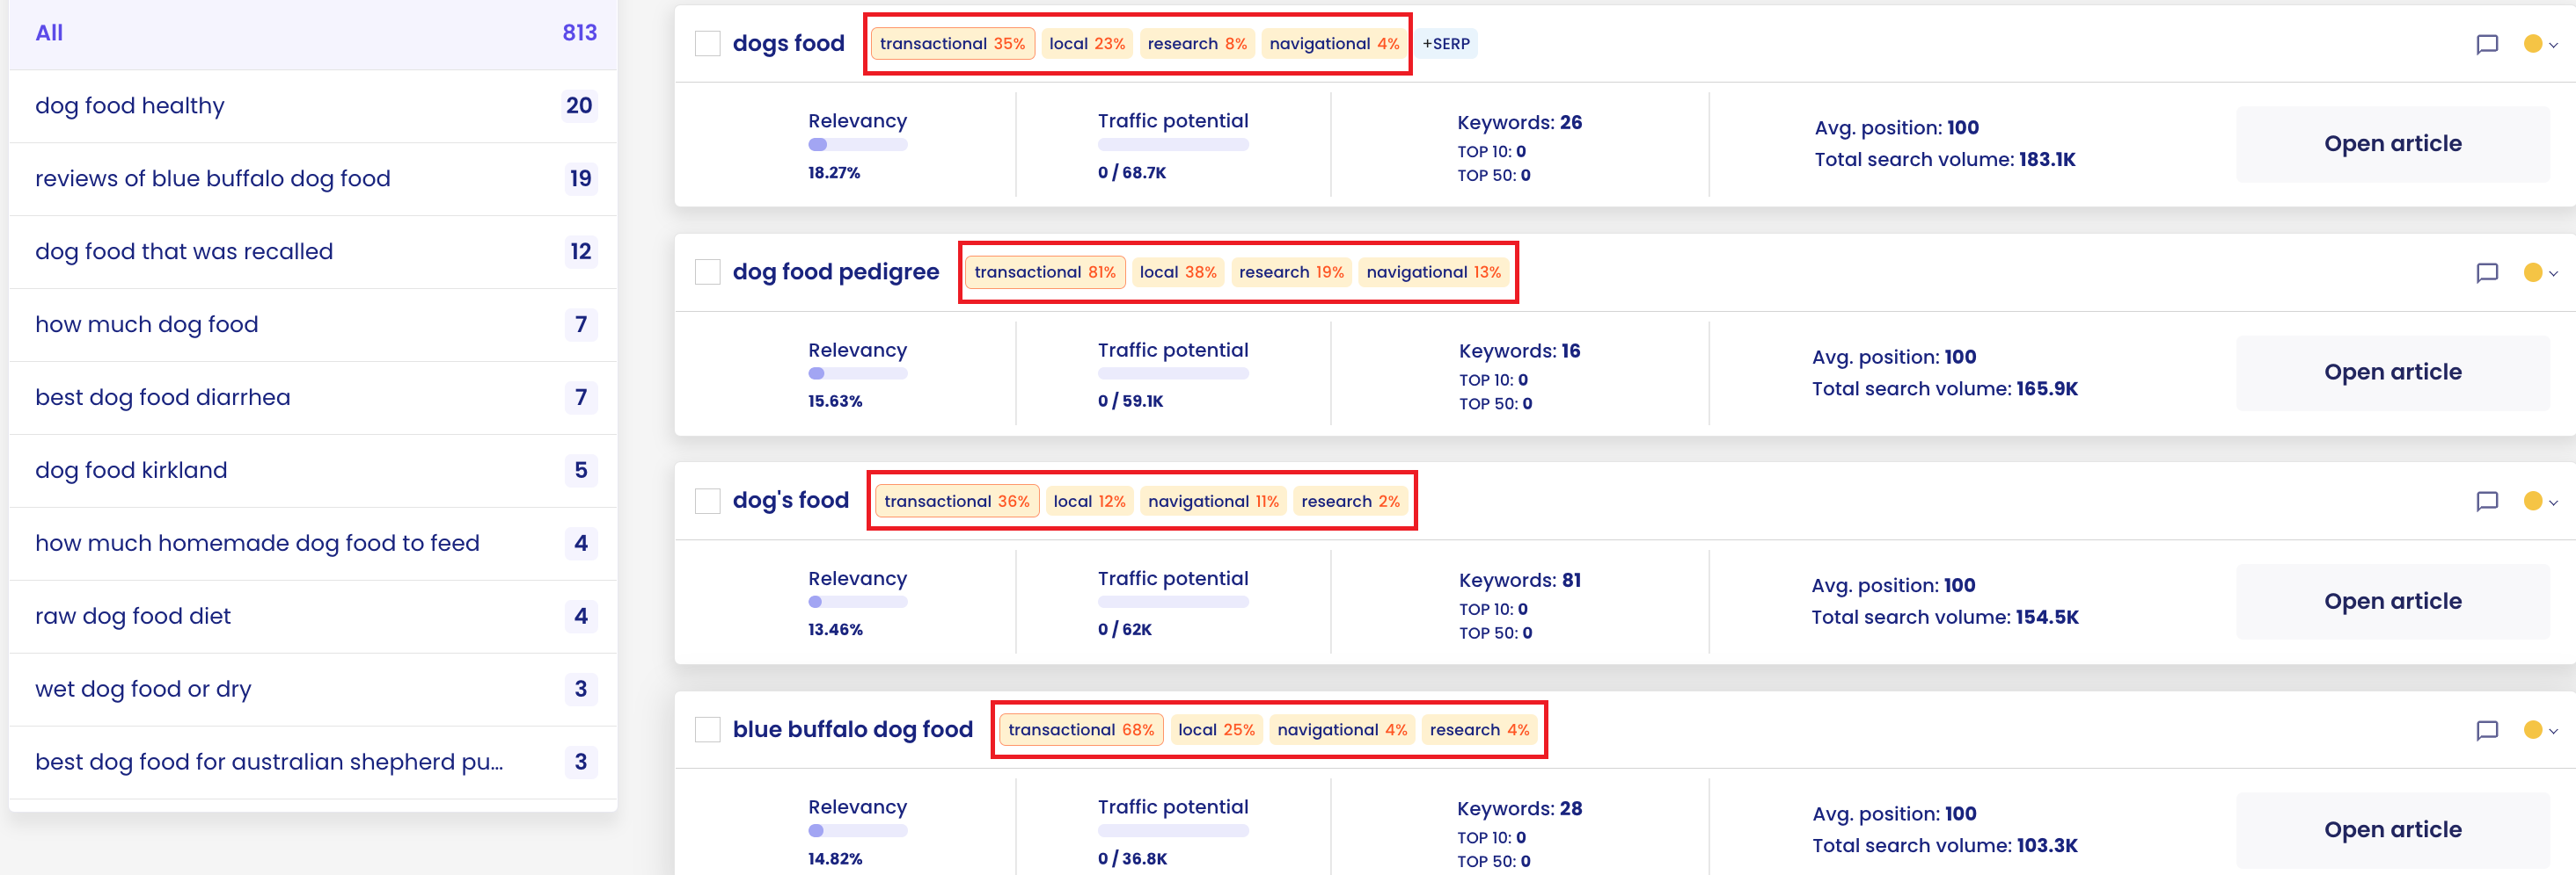Click 'navigational 4%' tag on dogs food
Image resolution: width=2576 pixels, height=875 pixels.
tap(1334, 44)
